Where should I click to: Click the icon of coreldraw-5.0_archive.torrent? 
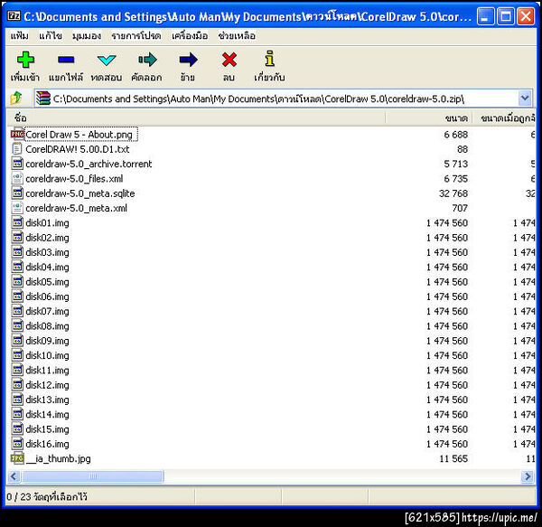(x=17, y=164)
